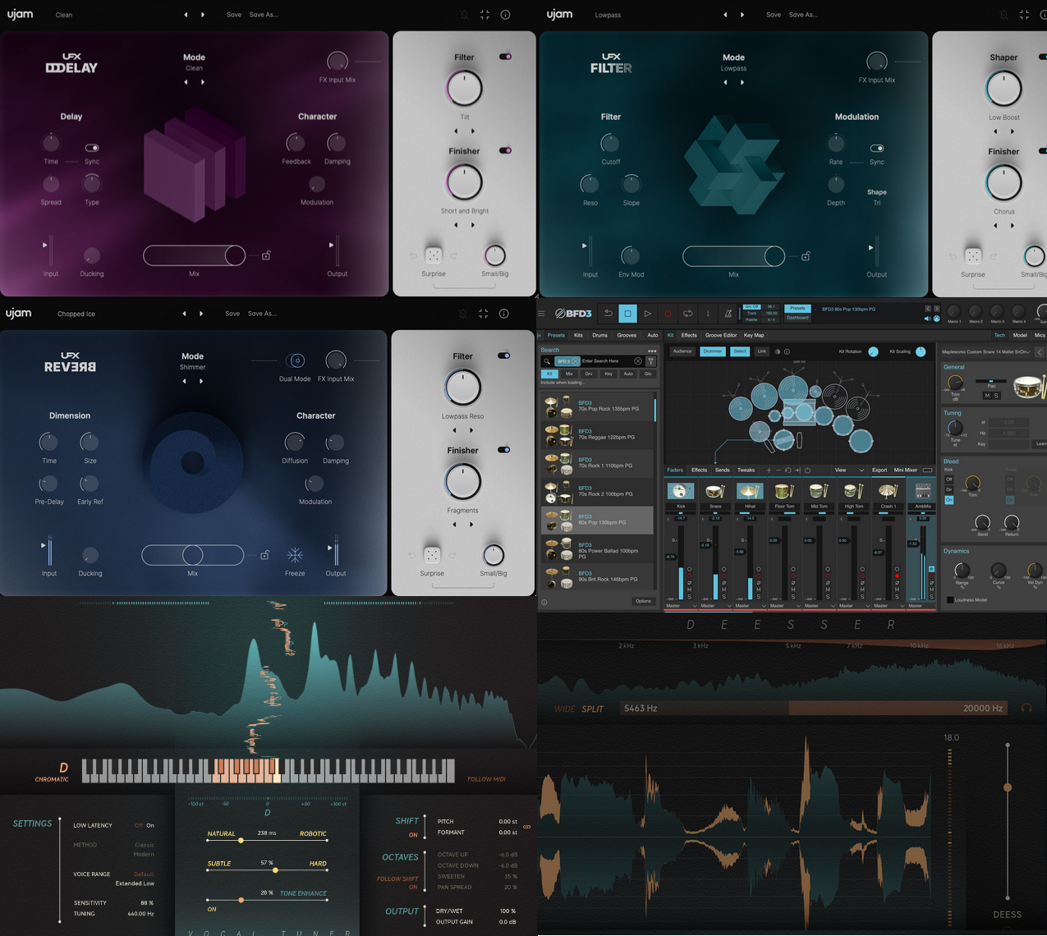Click the next Mode arrow in UFX Reverb
The height and width of the screenshot is (936, 1047).
point(201,381)
